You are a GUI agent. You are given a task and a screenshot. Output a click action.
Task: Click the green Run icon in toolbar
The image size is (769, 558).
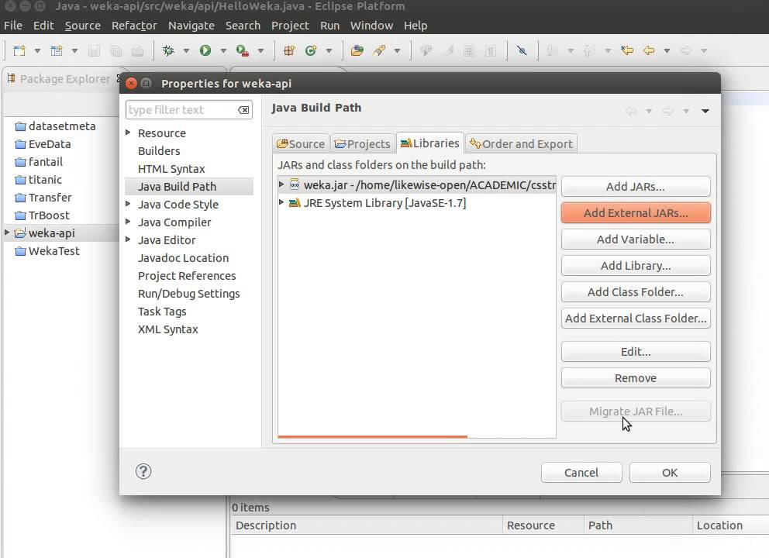tap(205, 50)
